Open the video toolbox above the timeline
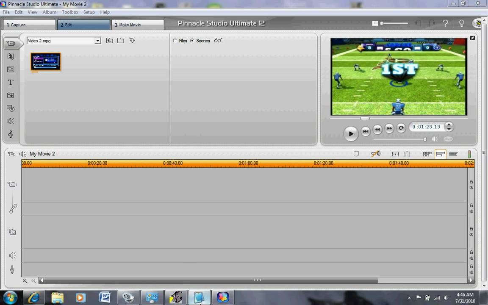Viewport: 488px width, 305px height. click(11, 154)
